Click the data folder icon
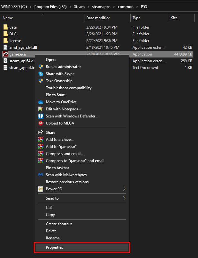198x258 pixels. (5, 27)
